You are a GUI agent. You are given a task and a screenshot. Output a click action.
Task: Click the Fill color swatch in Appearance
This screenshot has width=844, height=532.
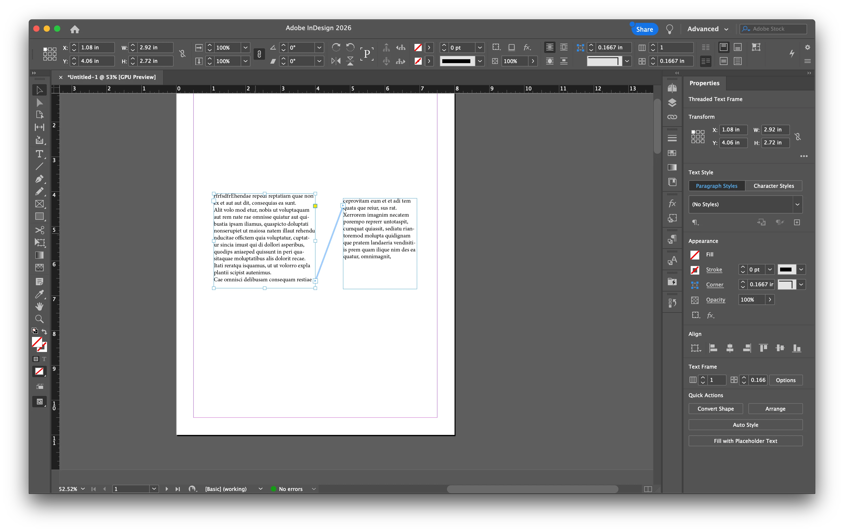click(x=695, y=254)
